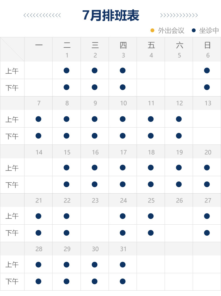This screenshot has width=221, height=296.
Task: Click the morning dot for July 7
Action: [x=38, y=119]
